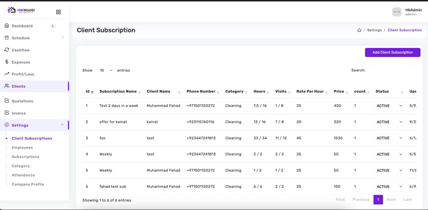
Task: Open the show entries count dropdown
Action: click(106, 70)
